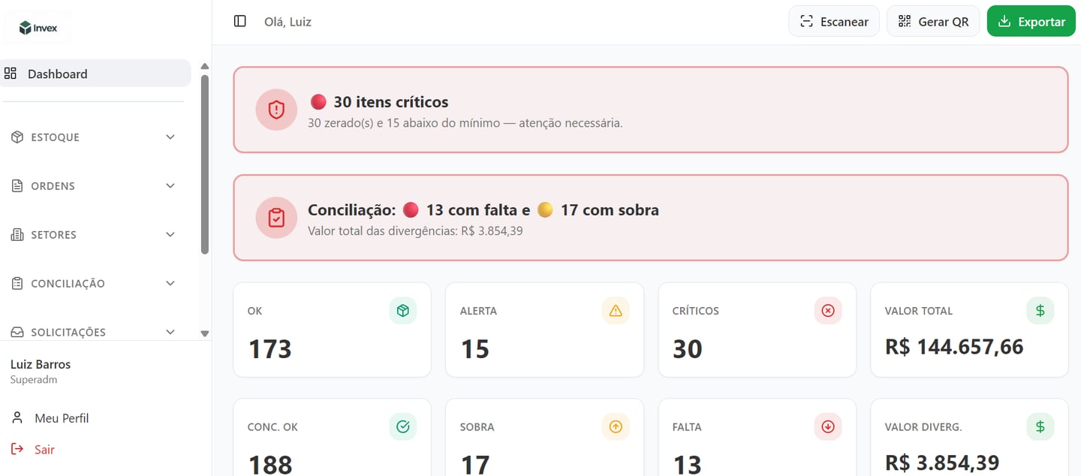Click the shield alert icon in critical items banner
The image size is (1081, 476).
(x=276, y=110)
